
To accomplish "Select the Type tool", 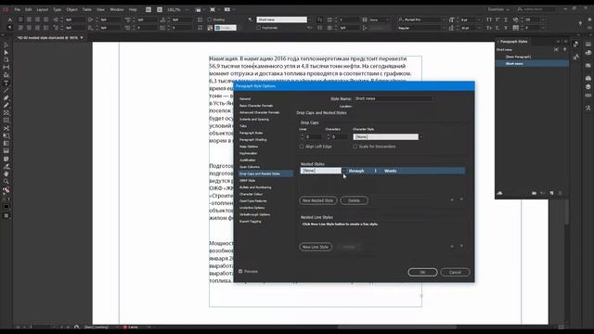I will (x=6, y=83).
